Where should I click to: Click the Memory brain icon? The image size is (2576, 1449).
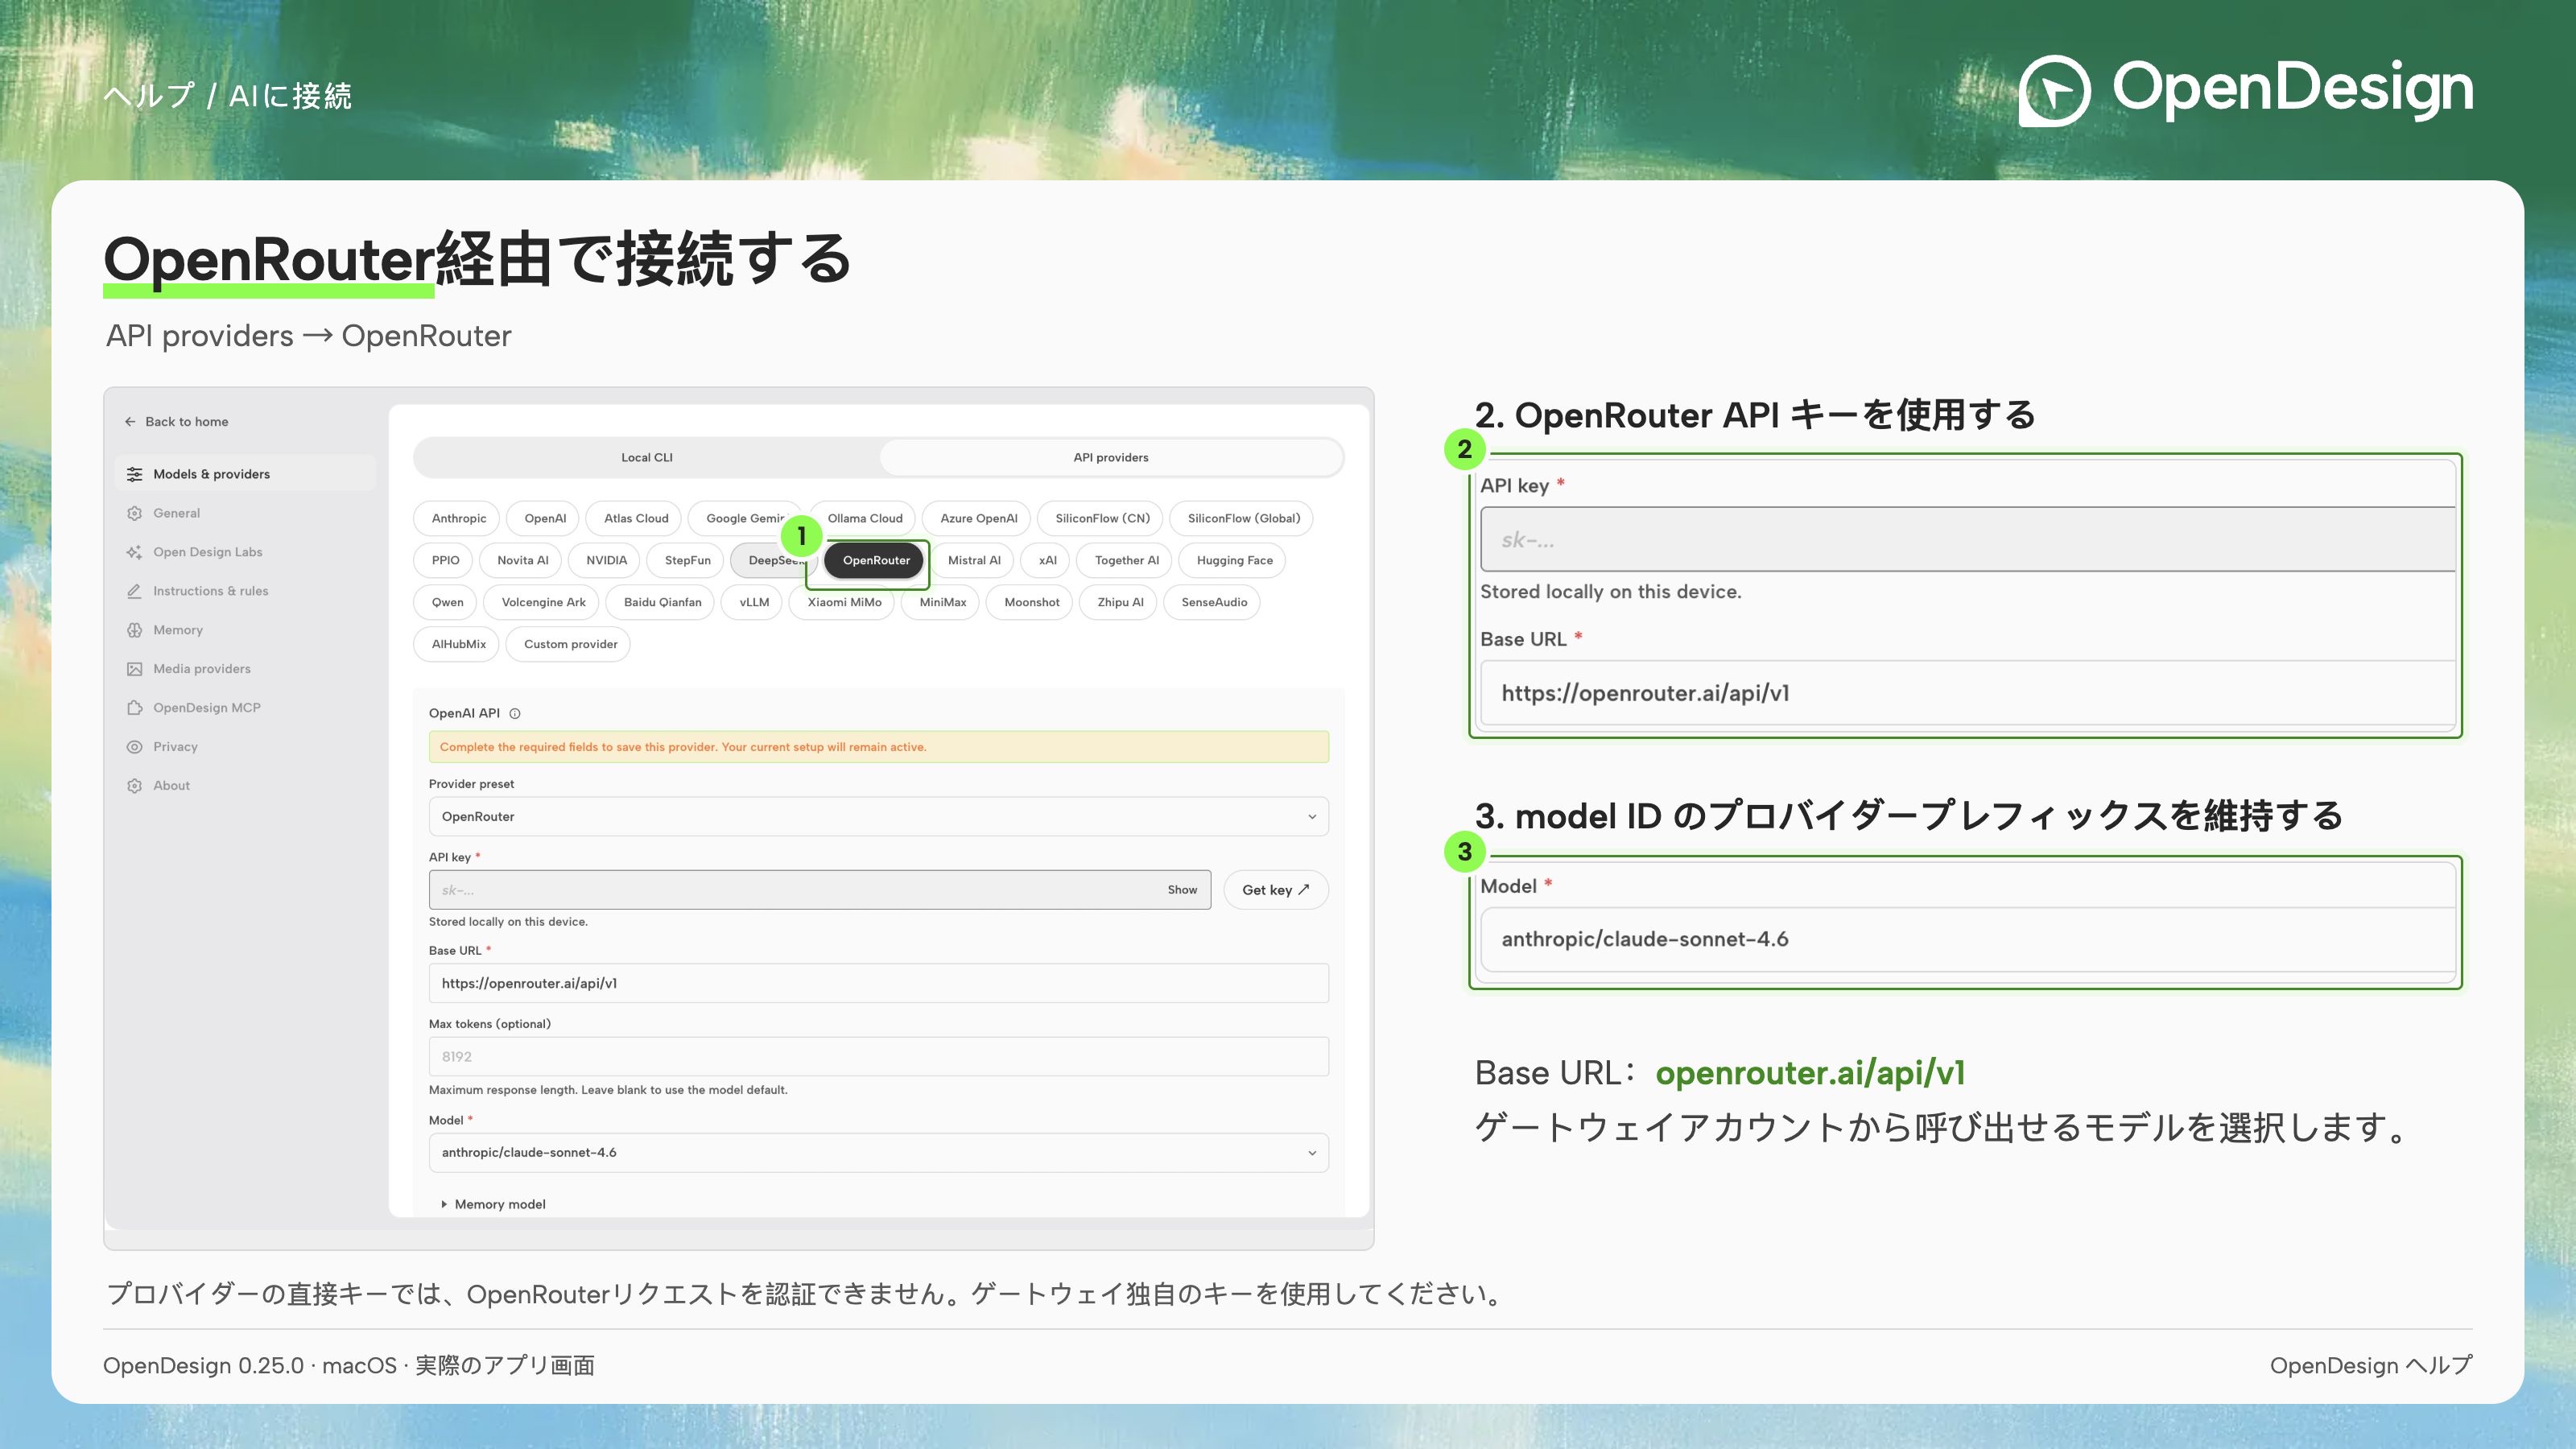click(134, 630)
